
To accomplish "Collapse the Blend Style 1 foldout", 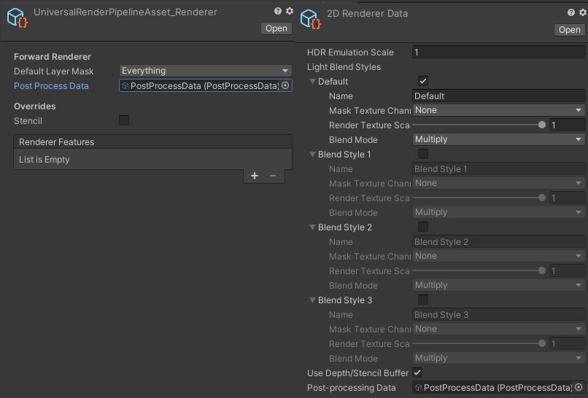I will (x=312, y=154).
